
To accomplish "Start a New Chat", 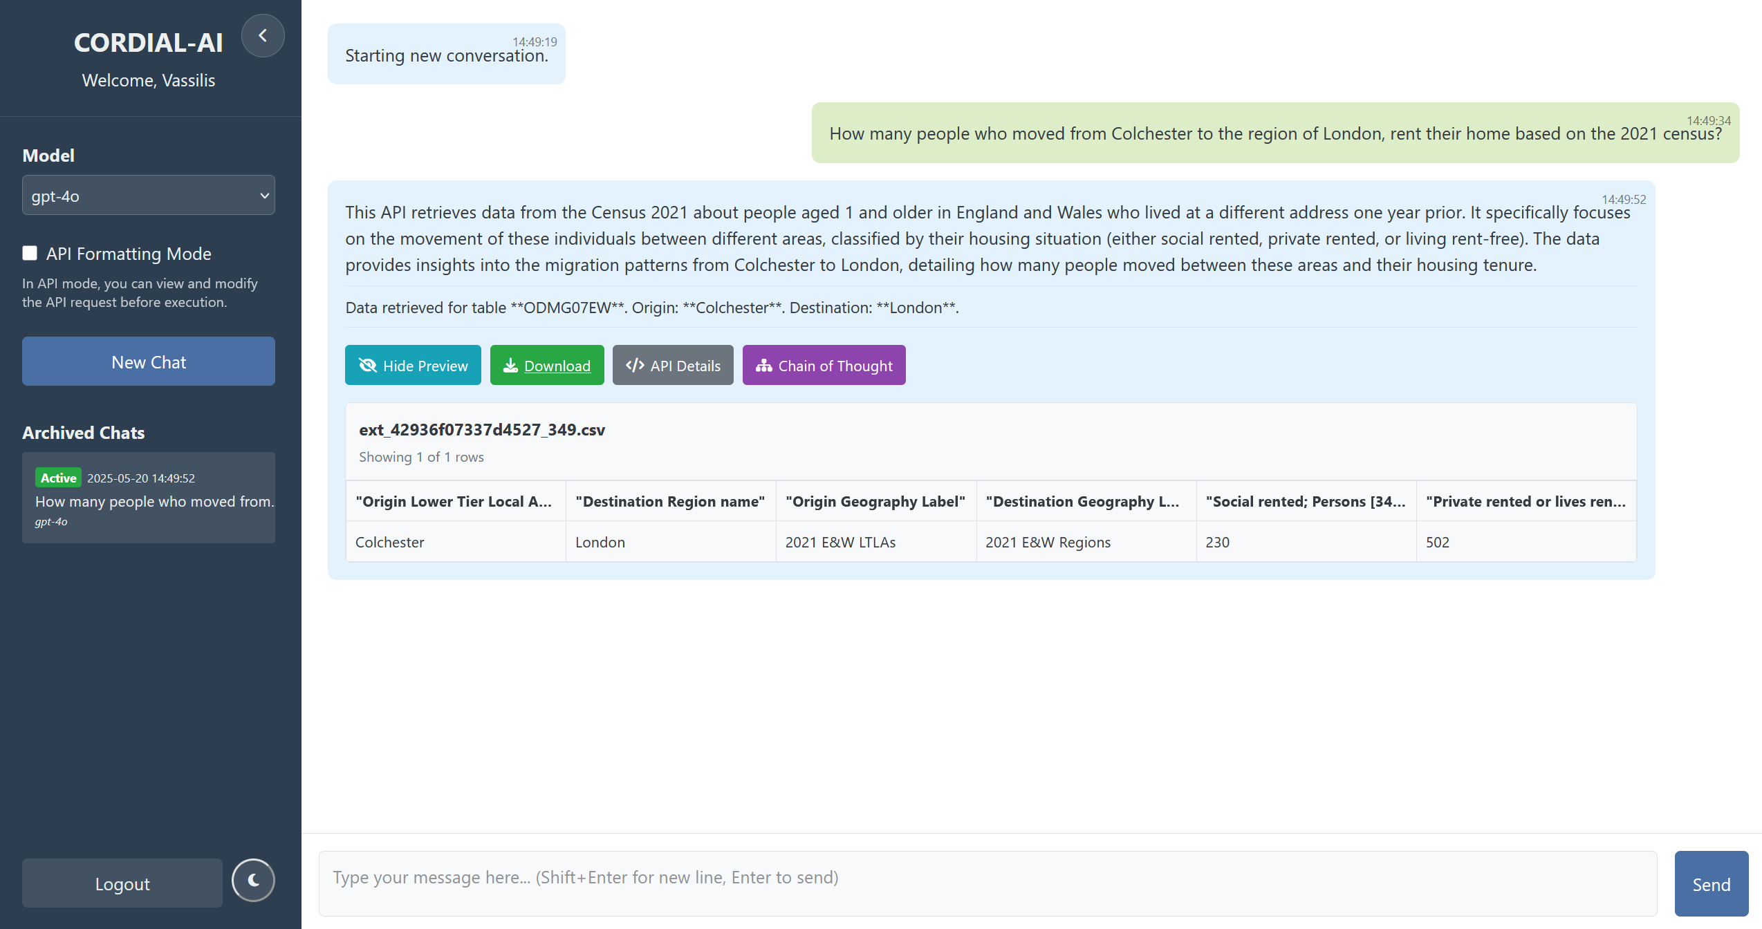I will coord(149,362).
